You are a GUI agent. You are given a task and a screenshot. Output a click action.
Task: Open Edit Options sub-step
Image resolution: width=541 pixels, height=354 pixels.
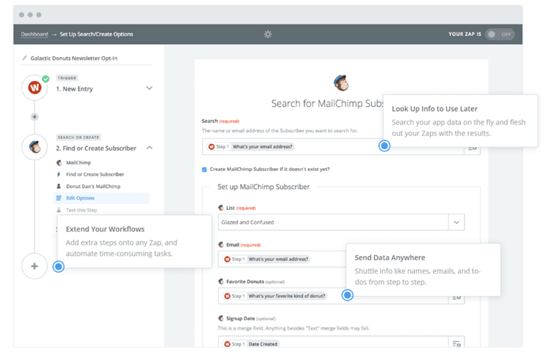click(102, 198)
